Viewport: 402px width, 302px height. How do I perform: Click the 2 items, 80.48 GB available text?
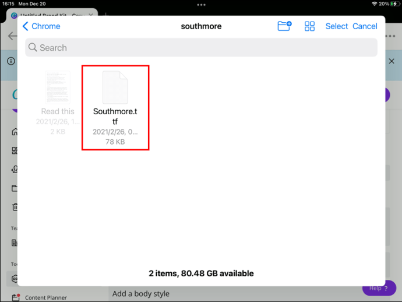(x=201, y=273)
